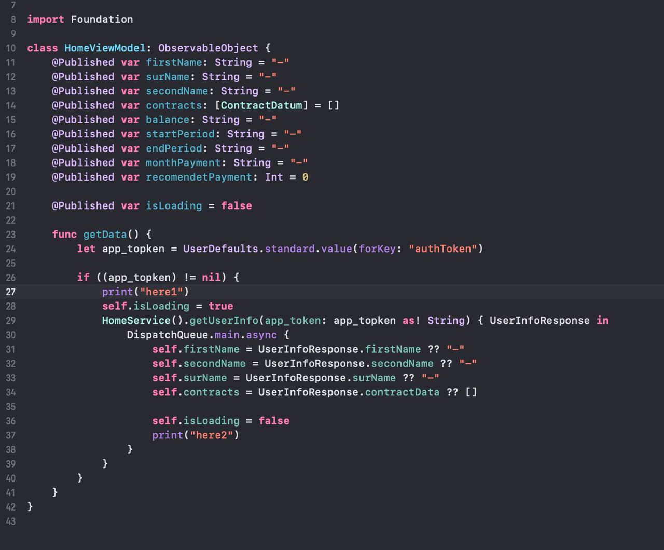The image size is (664, 550).
Task: Click the import keyword on line 8
Action: 46,19
